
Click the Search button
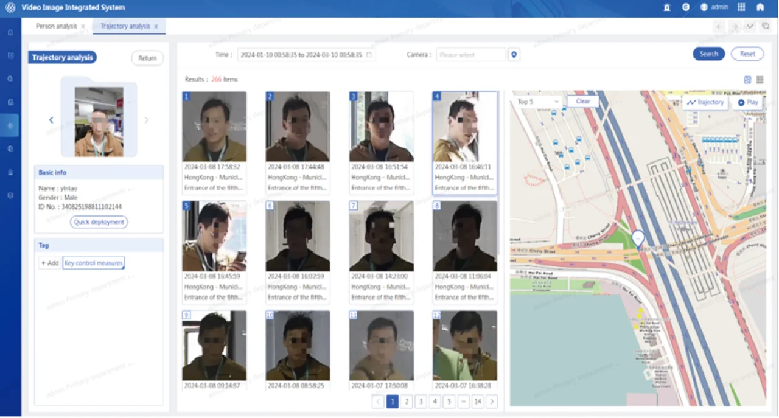click(x=709, y=54)
